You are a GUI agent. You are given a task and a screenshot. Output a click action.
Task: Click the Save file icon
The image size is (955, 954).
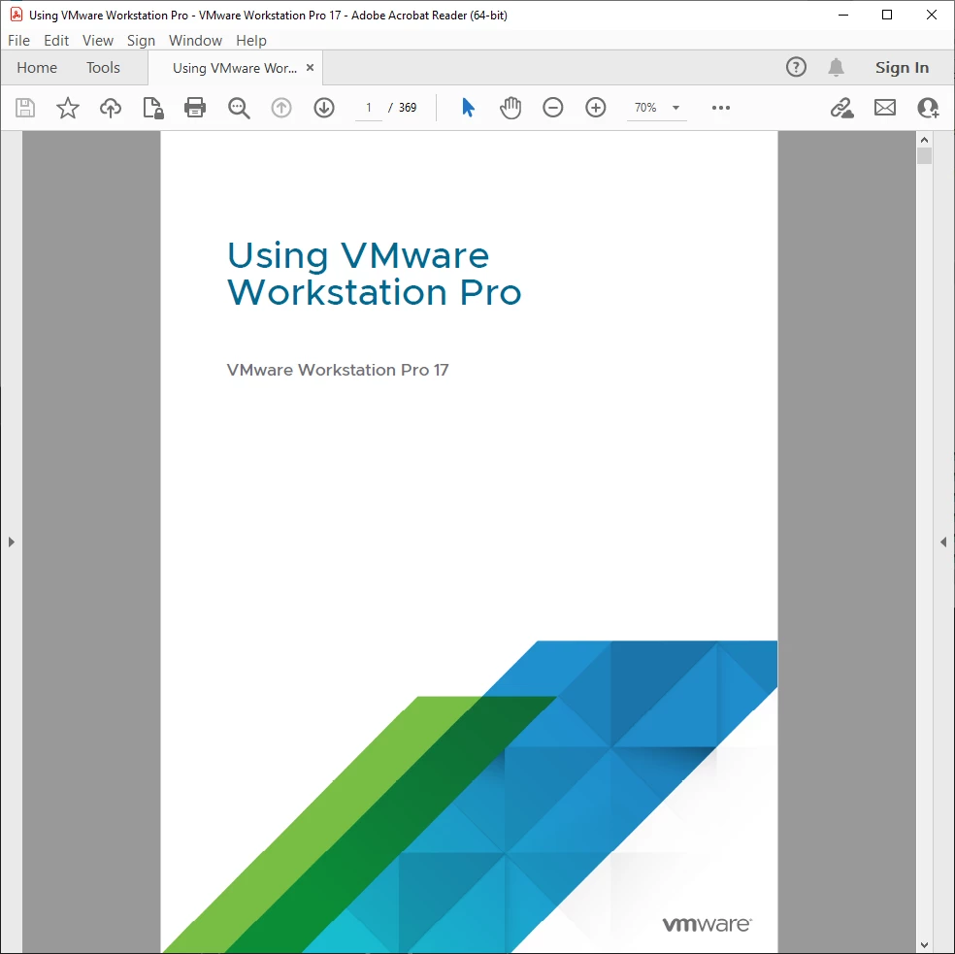pos(25,108)
